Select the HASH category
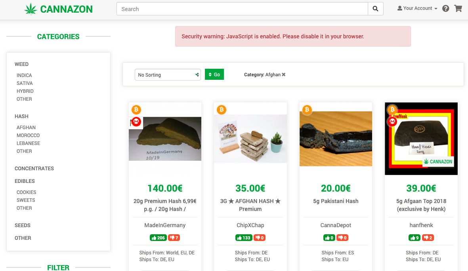Viewport: 468px width, 271px height. pyautogui.click(x=21, y=116)
